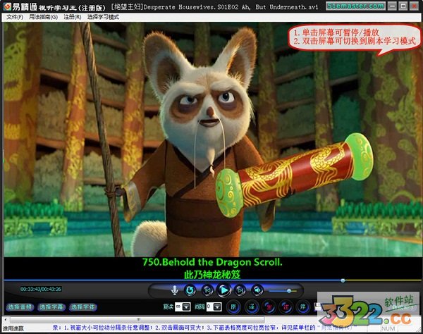
Task: Mute the speaker volume icon
Action: (x=257, y=290)
